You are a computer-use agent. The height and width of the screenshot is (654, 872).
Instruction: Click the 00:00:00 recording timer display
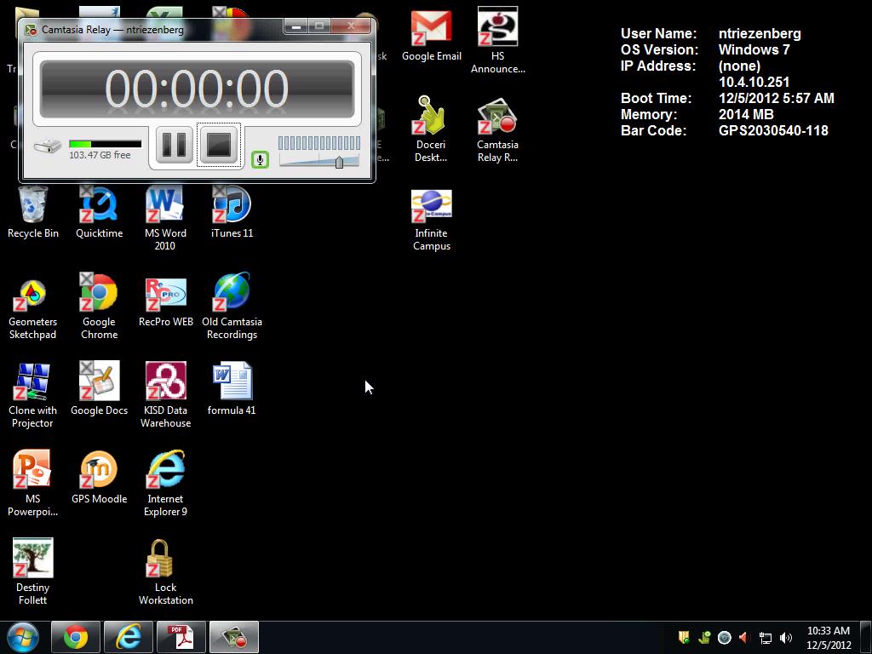197,89
